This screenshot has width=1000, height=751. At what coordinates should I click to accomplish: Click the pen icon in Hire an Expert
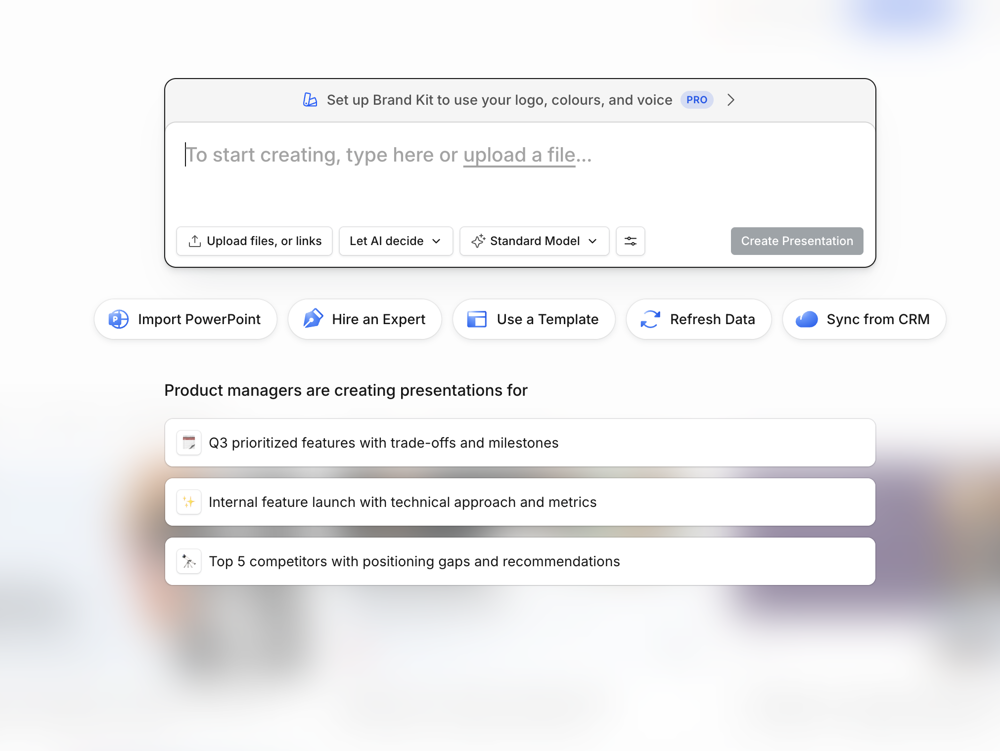coord(313,319)
